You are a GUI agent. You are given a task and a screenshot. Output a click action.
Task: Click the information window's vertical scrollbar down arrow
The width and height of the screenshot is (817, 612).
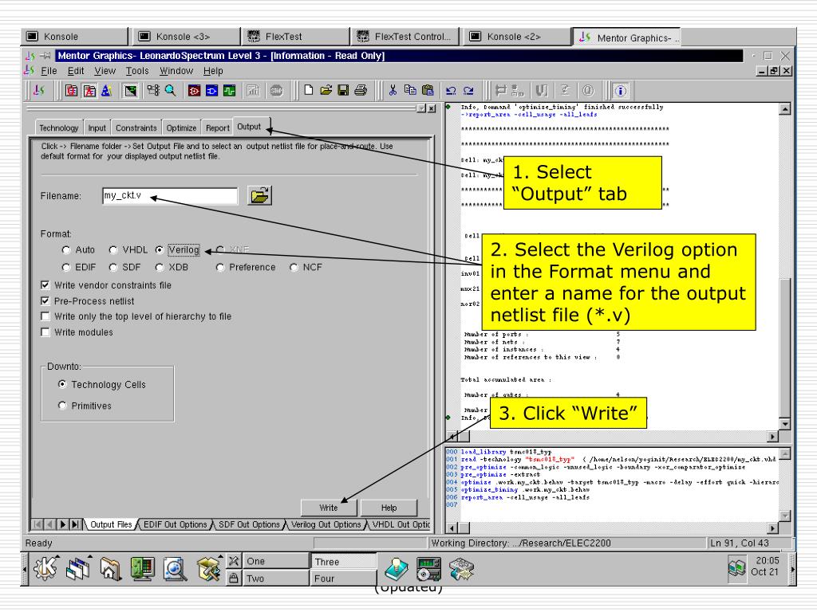785,423
